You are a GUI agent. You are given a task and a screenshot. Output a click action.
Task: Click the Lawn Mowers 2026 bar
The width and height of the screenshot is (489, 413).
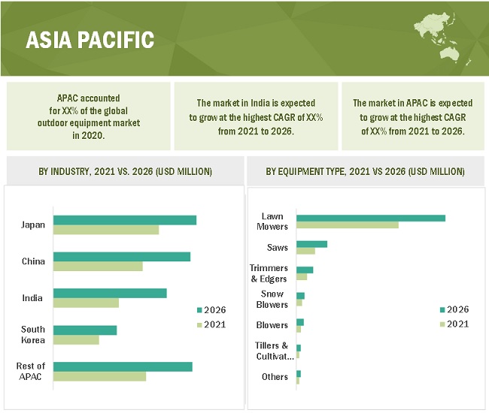(x=370, y=218)
